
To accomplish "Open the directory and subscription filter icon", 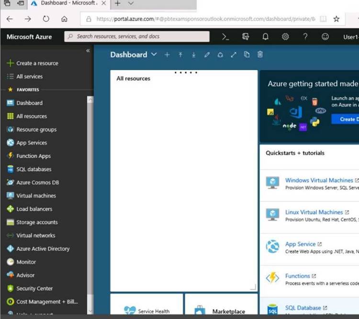I will [x=246, y=37].
